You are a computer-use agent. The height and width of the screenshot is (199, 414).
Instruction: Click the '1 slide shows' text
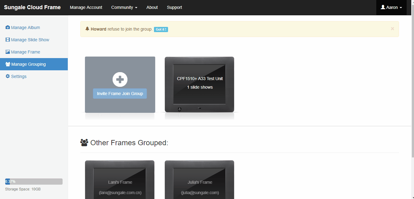(x=200, y=87)
